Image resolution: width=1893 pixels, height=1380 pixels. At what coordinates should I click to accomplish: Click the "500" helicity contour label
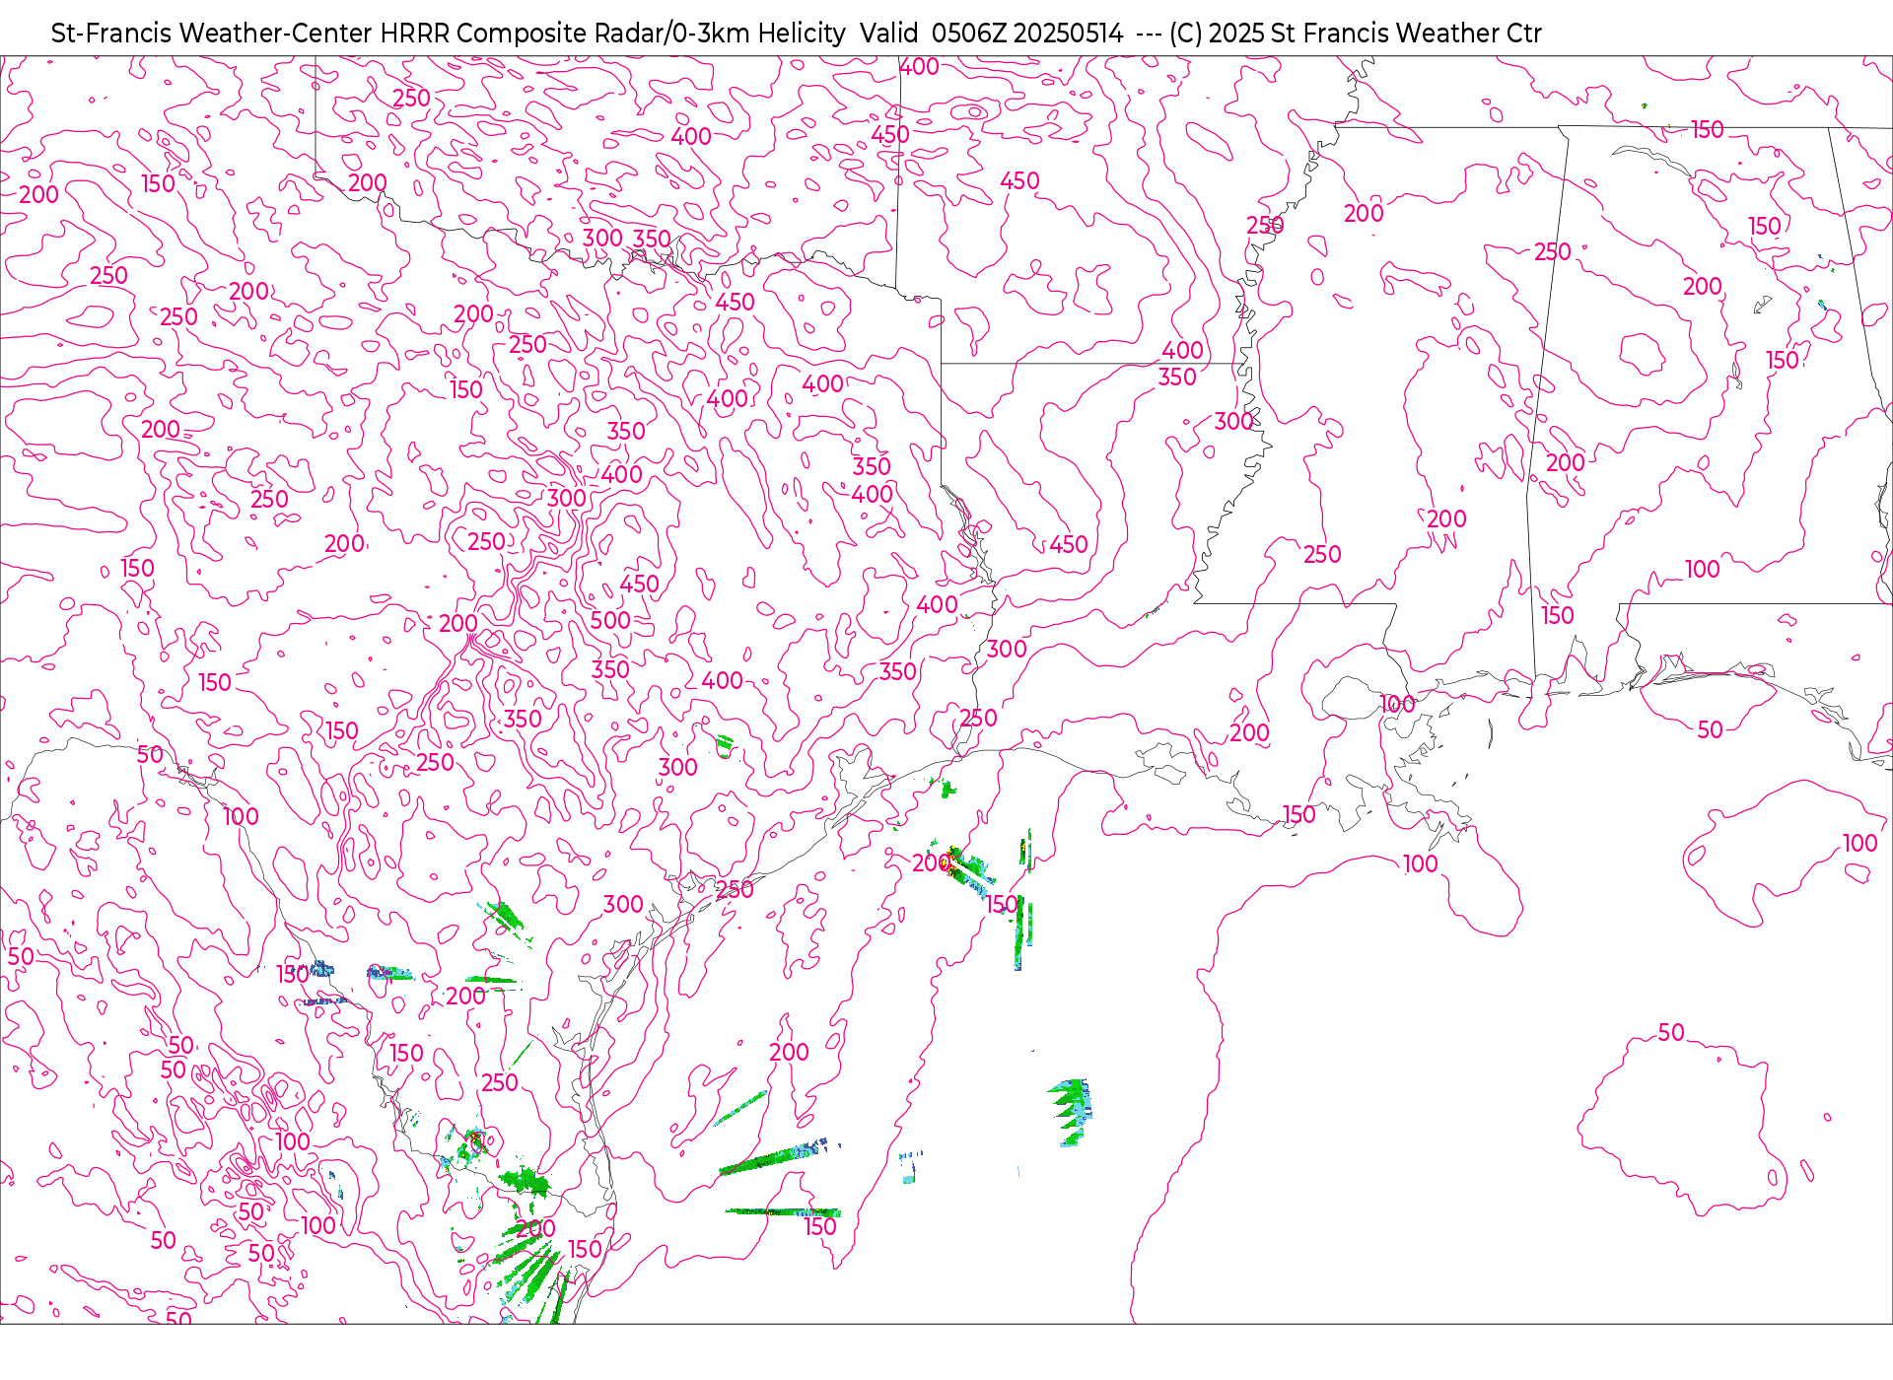pos(610,620)
